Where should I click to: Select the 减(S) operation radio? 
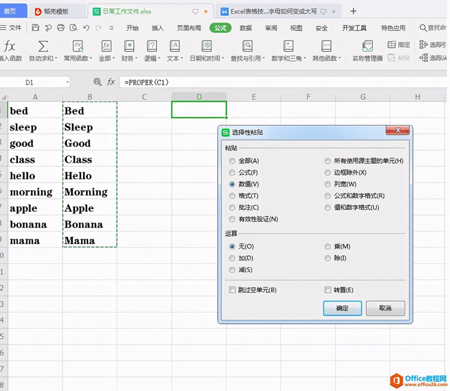[232, 270]
